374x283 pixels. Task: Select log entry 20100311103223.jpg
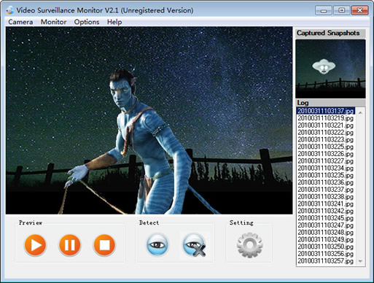point(326,139)
